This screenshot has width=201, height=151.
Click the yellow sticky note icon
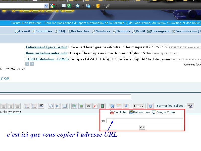pos(98,6)
